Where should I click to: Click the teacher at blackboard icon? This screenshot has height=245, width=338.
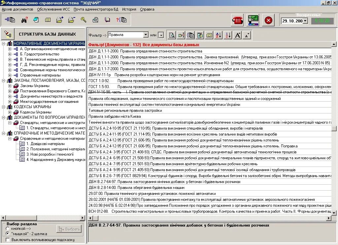click(253, 20)
